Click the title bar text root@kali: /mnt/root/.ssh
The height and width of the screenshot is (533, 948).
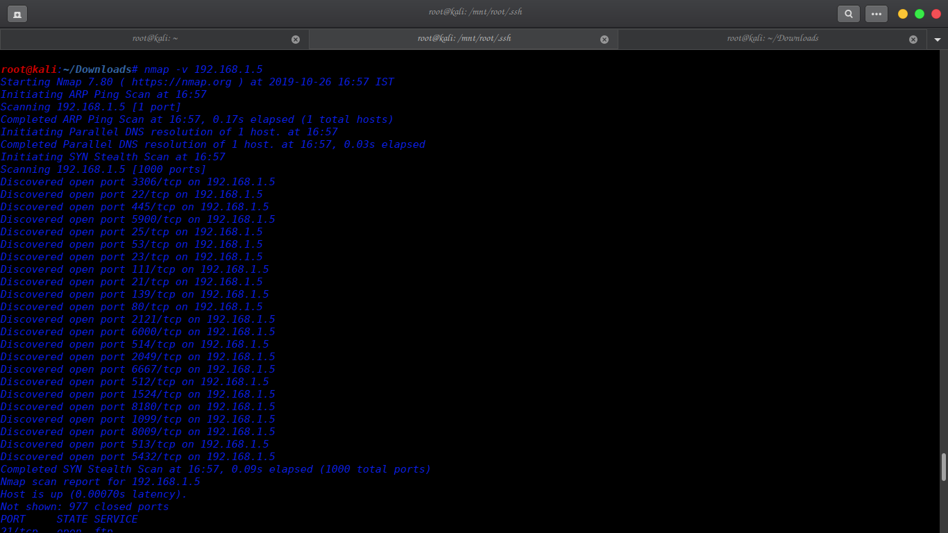[474, 12]
